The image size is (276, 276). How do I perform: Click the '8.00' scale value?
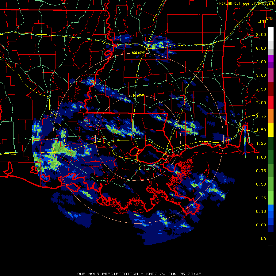(261, 34)
